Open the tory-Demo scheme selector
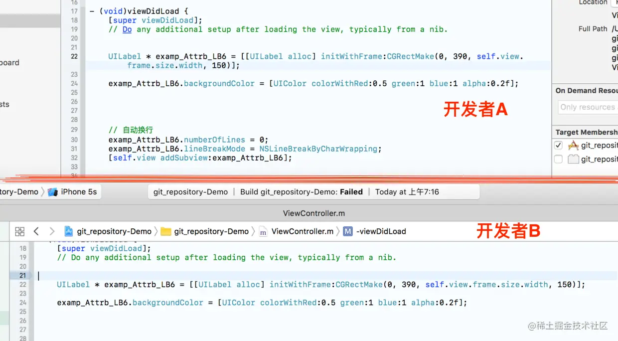This screenshot has height=341, width=618. click(x=19, y=192)
